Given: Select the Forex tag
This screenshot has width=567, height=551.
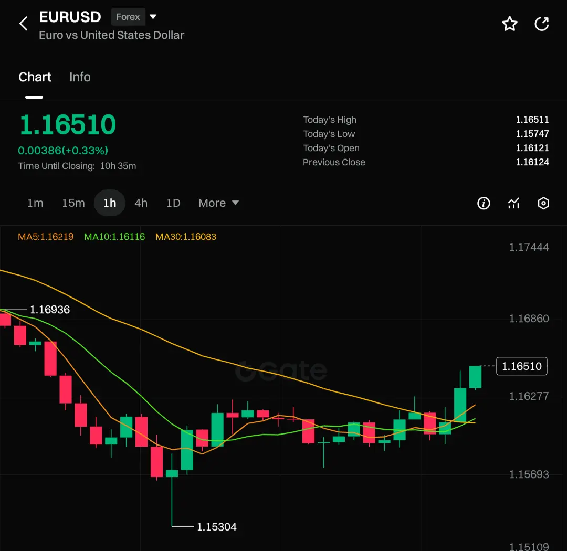Looking at the screenshot, I should (x=128, y=17).
